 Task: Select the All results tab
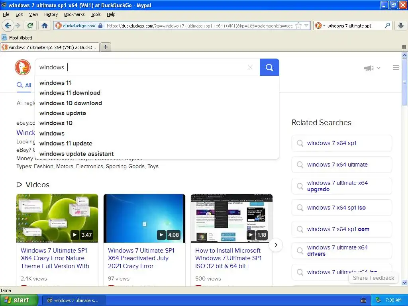(24, 85)
